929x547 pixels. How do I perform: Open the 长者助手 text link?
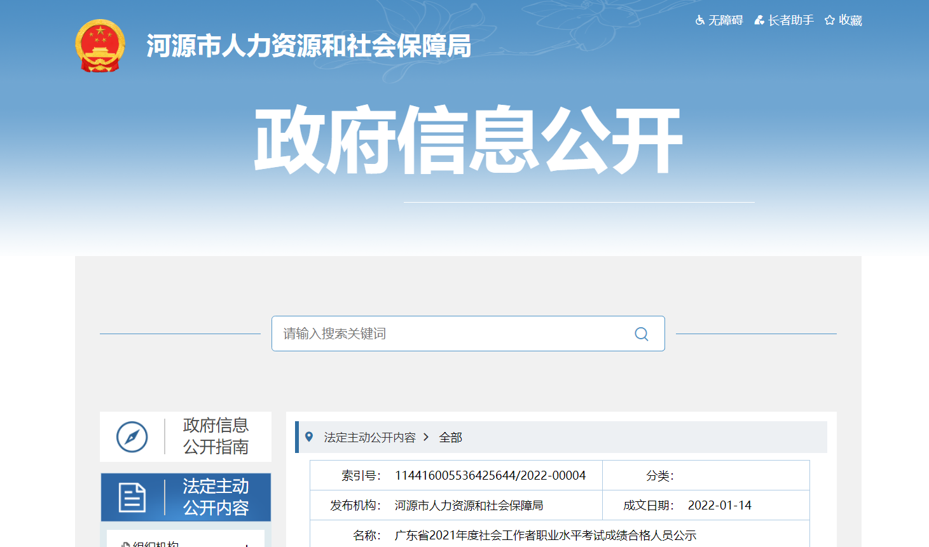click(790, 20)
